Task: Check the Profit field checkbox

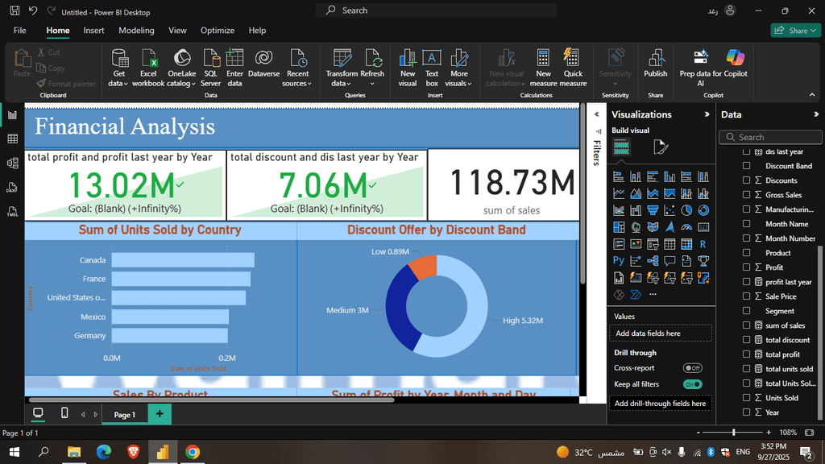Action: pos(746,267)
